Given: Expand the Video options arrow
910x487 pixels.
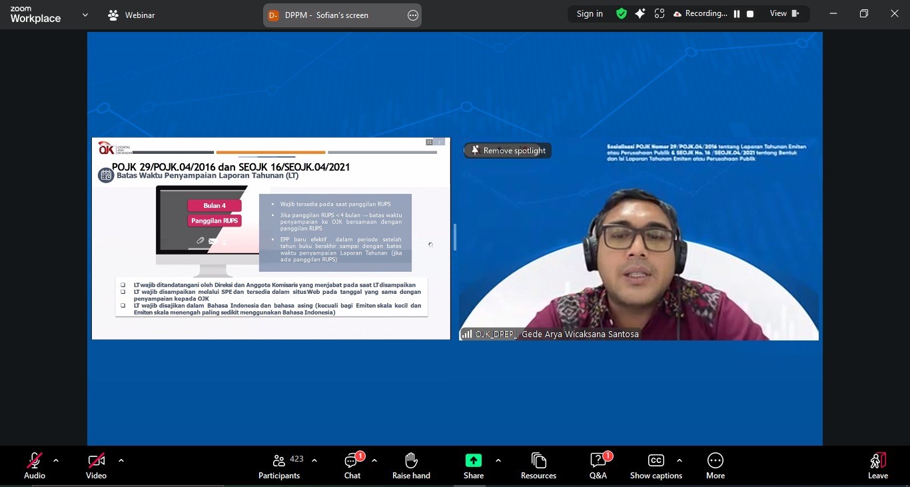Looking at the screenshot, I should [x=121, y=460].
